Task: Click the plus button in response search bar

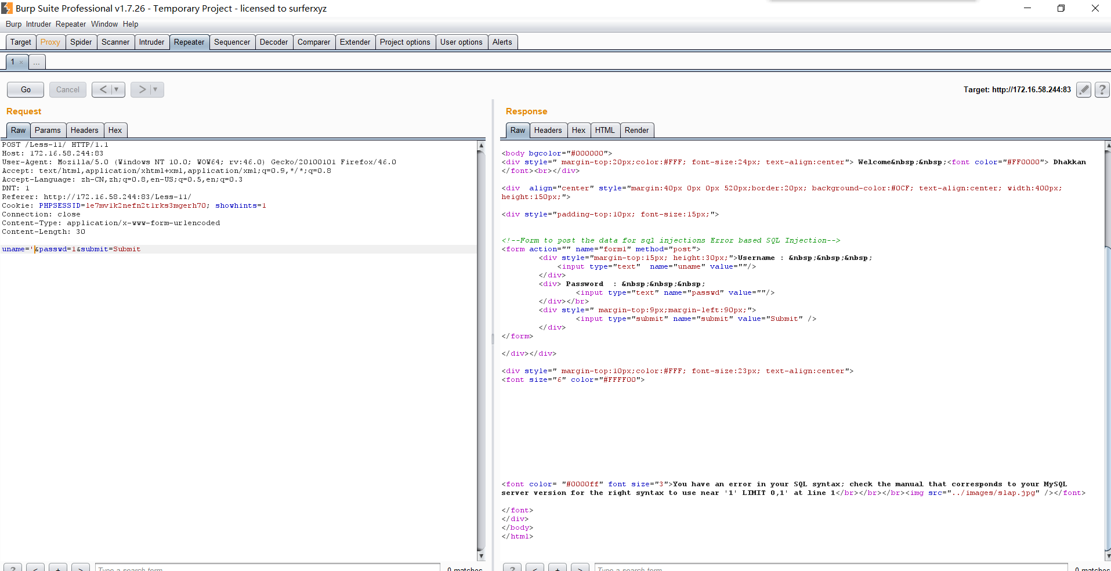Action: pos(558,567)
